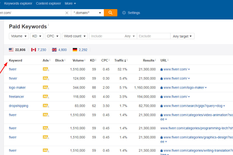
Task: Open the Word count filter dropdown
Action: pyautogui.click(x=75, y=36)
